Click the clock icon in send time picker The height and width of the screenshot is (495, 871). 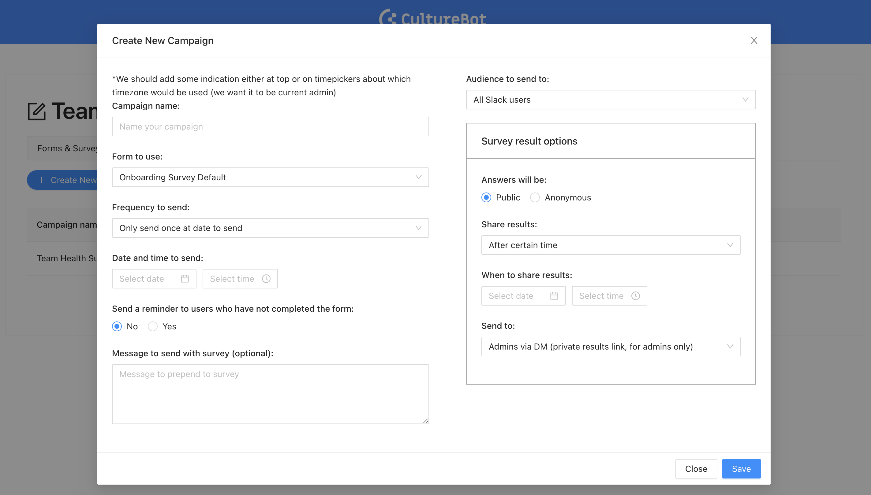click(266, 279)
